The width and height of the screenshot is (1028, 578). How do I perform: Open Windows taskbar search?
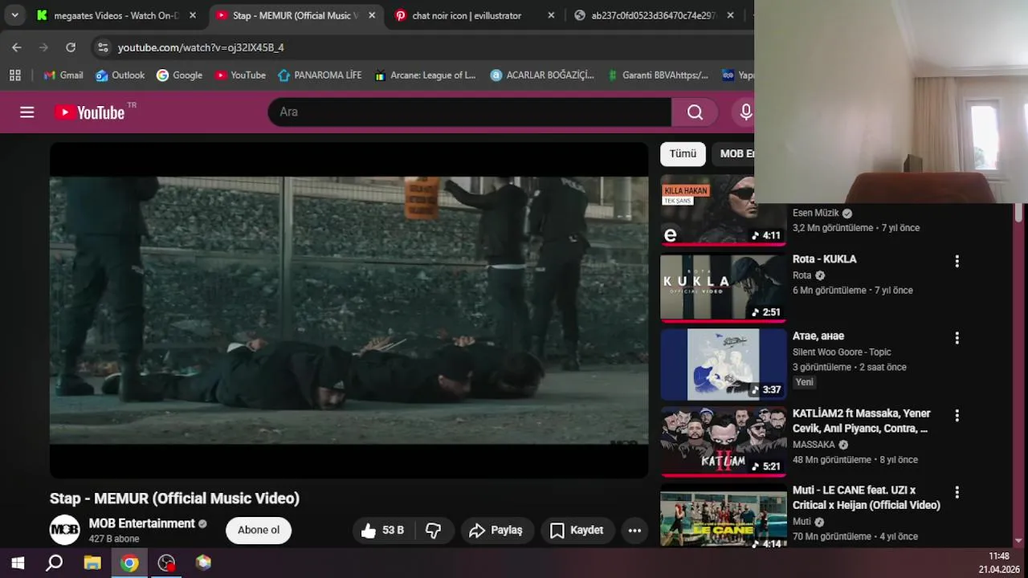55,563
